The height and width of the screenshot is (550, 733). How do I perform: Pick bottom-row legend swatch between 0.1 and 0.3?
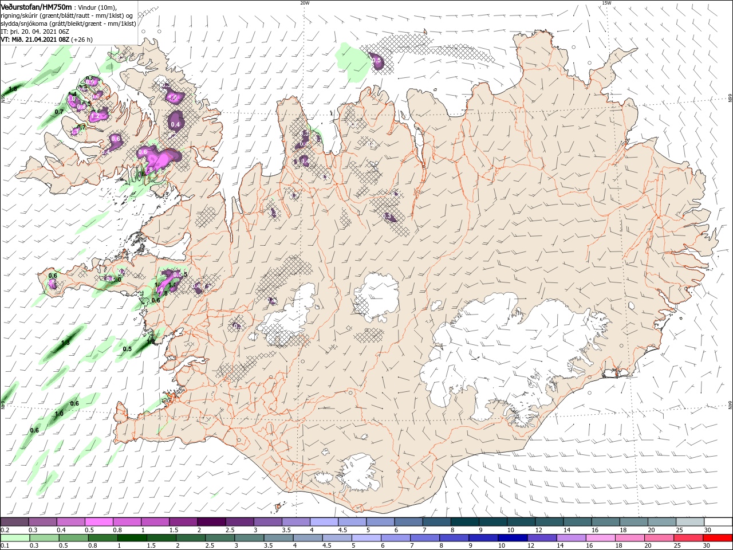(15, 538)
